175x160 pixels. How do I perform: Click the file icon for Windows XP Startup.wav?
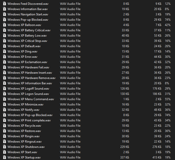coord(4,157)
